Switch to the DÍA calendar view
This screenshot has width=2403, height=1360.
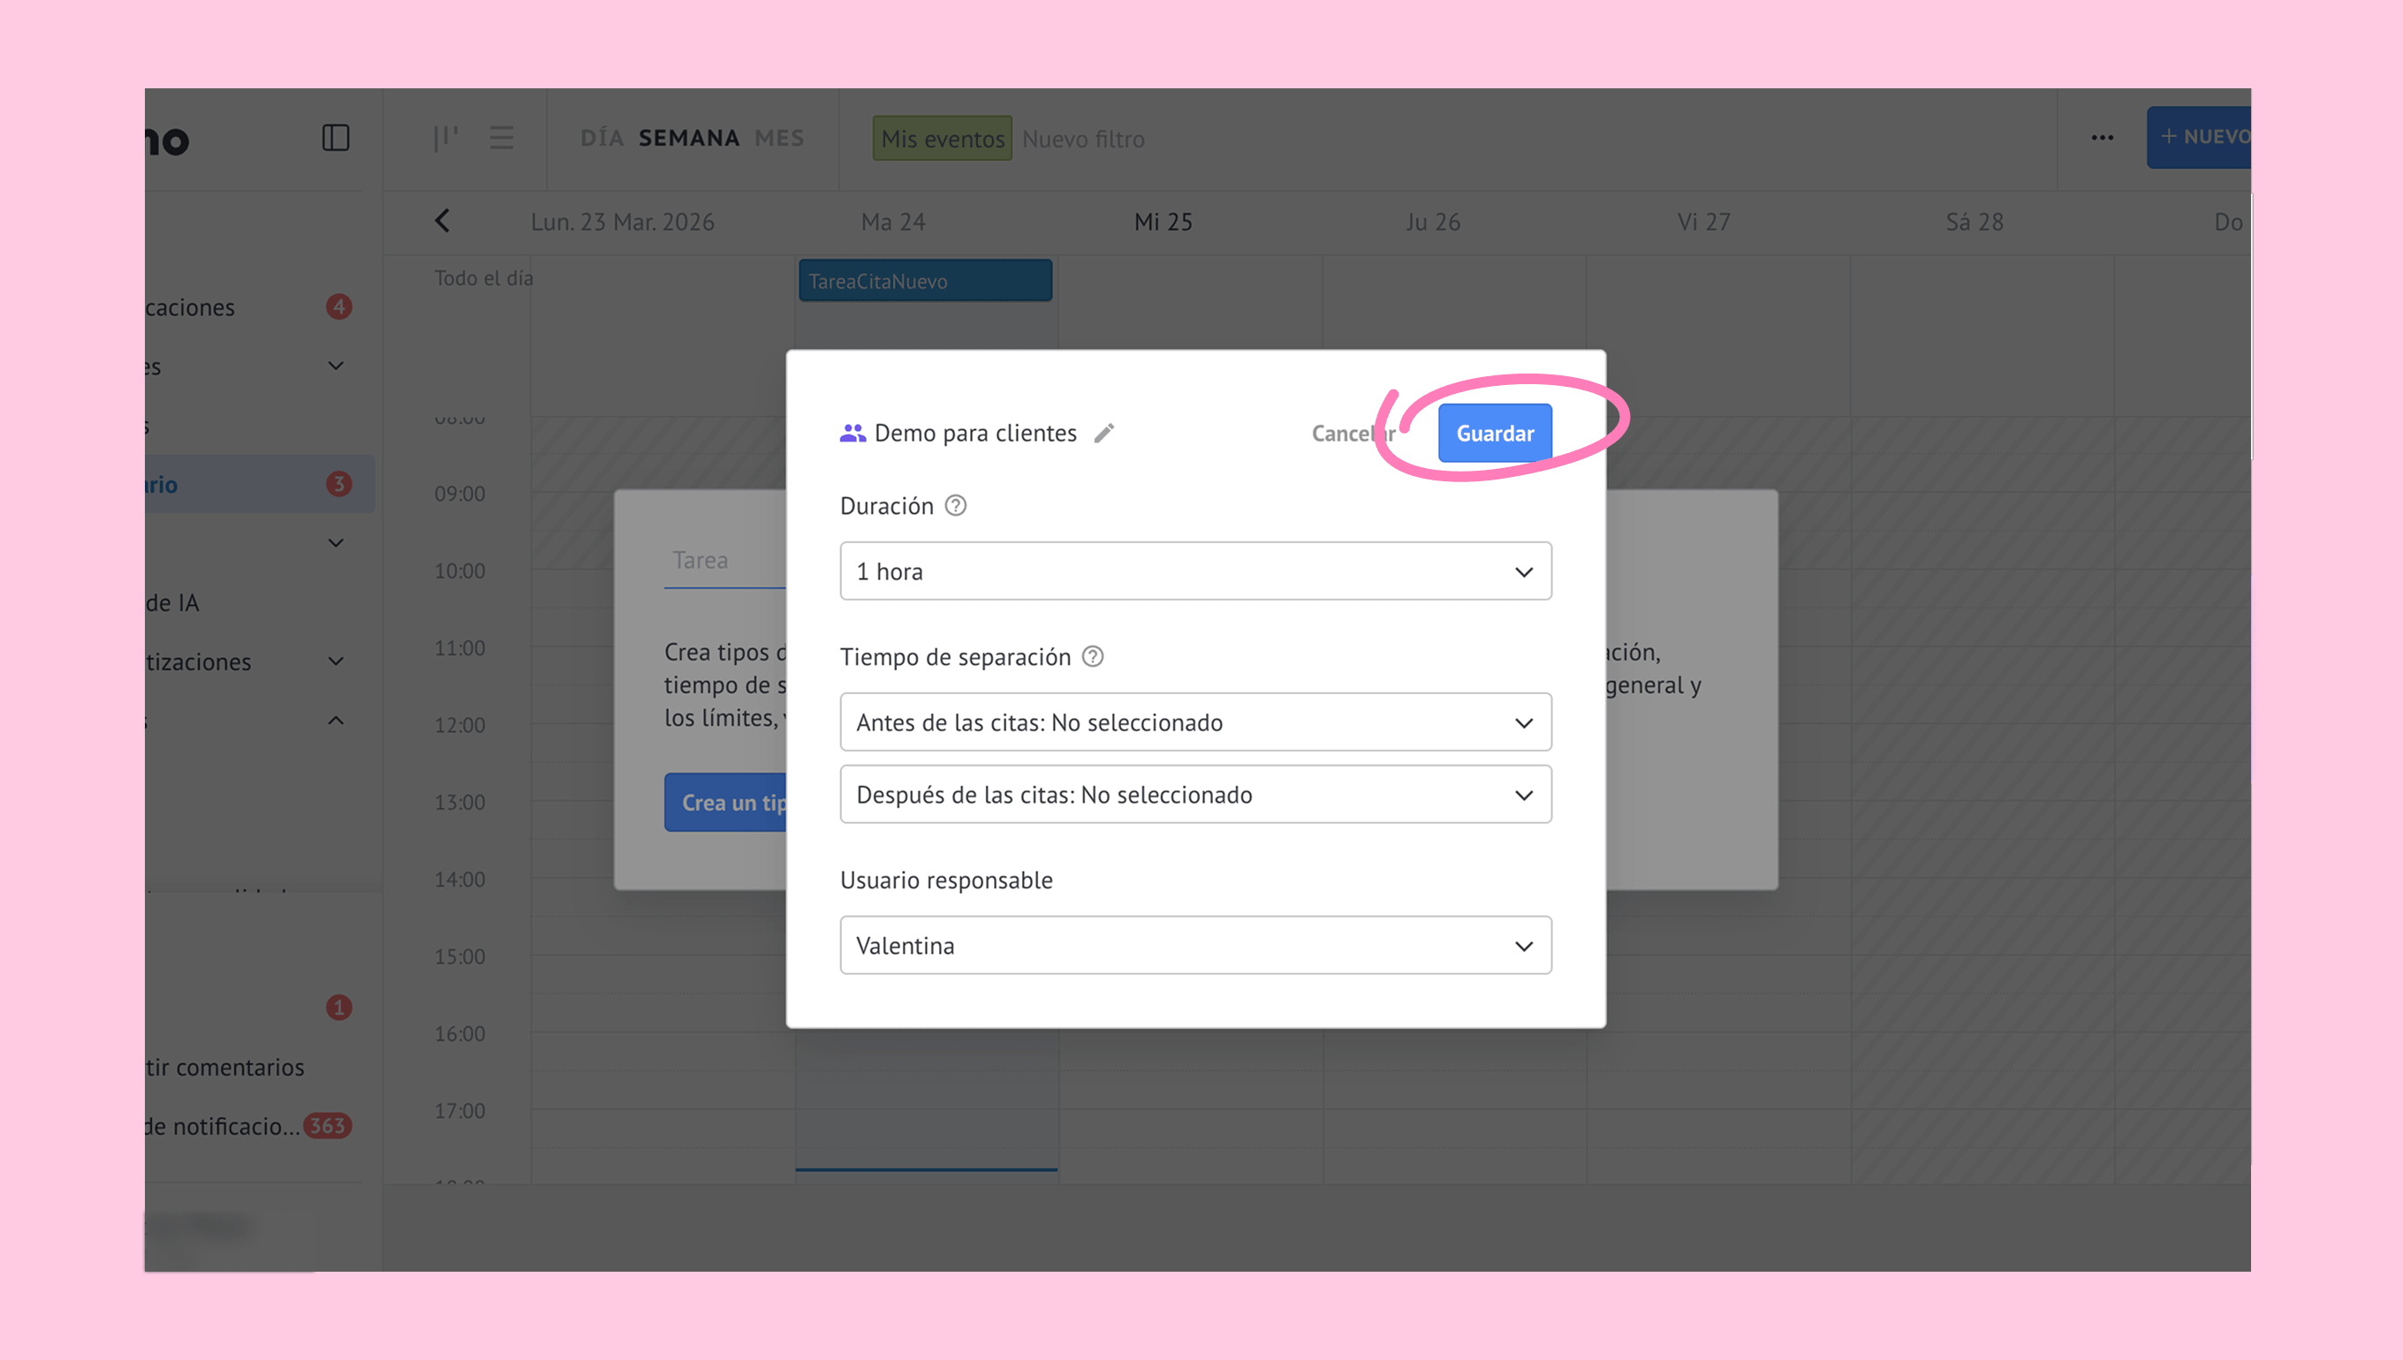pos(602,139)
